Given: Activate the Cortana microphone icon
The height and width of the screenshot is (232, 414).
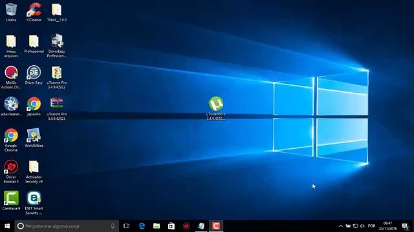Looking at the screenshot, I should 113,226.
